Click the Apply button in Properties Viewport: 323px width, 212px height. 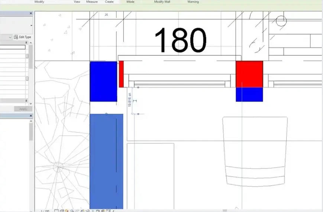click(x=23, y=109)
